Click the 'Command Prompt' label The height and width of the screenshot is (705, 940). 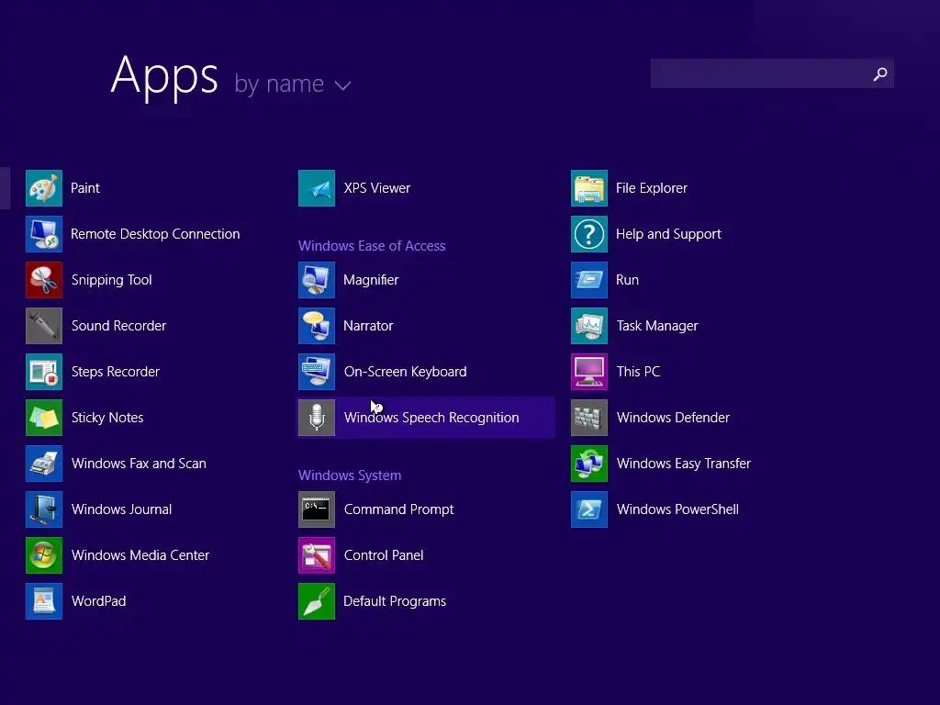pos(398,509)
